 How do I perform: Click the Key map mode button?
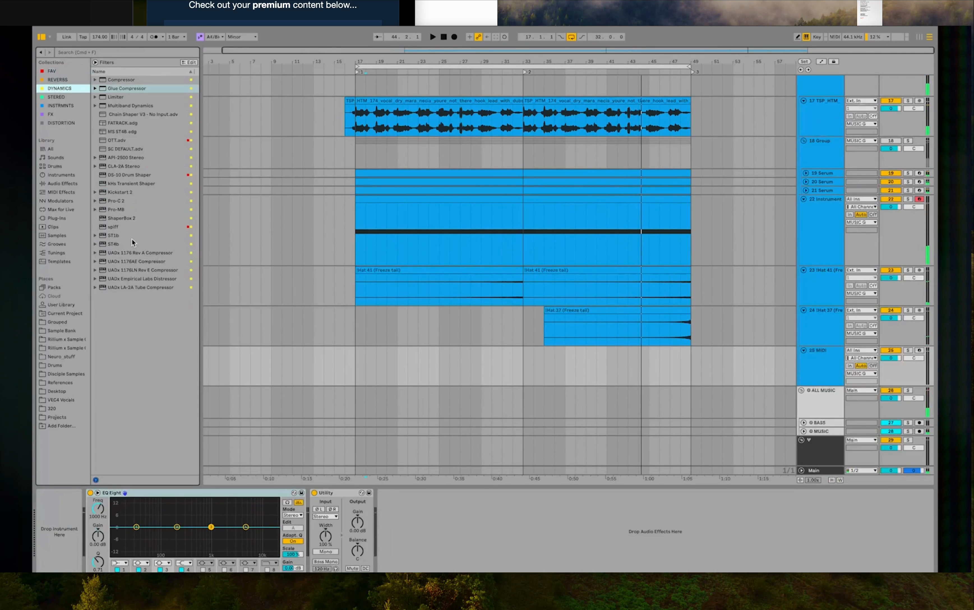pos(817,37)
